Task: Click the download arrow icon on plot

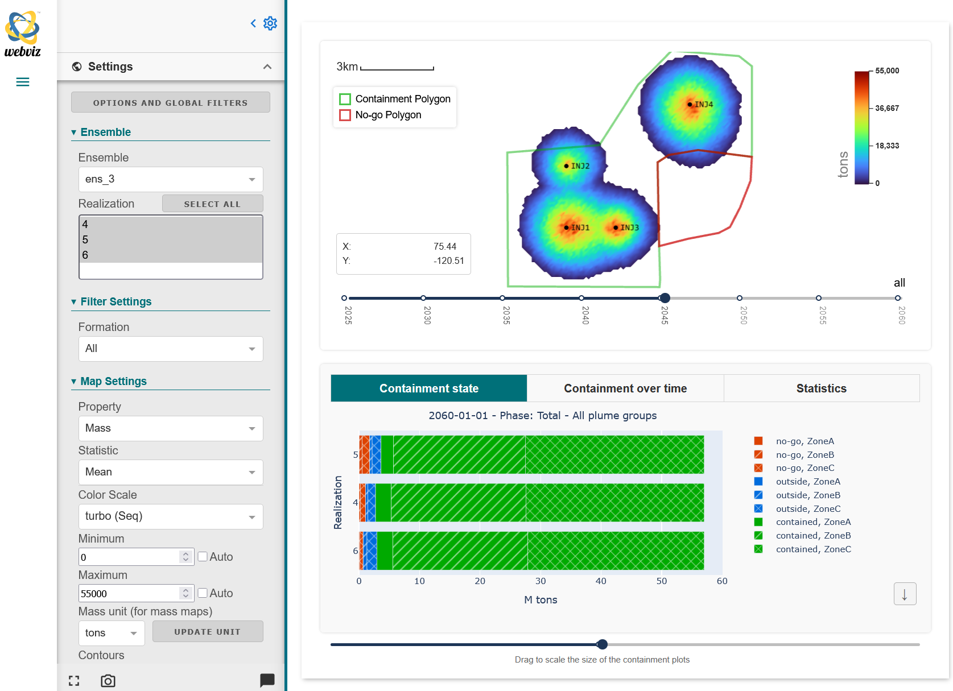Action: click(905, 594)
